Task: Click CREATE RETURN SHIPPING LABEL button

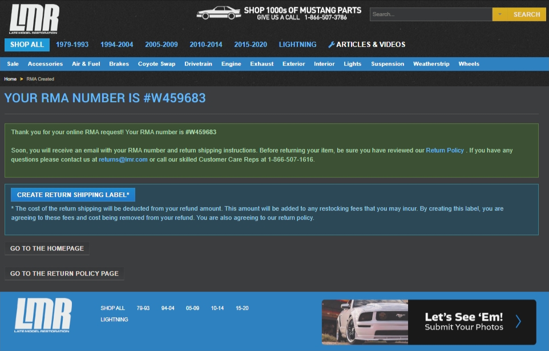Action: (x=73, y=194)
